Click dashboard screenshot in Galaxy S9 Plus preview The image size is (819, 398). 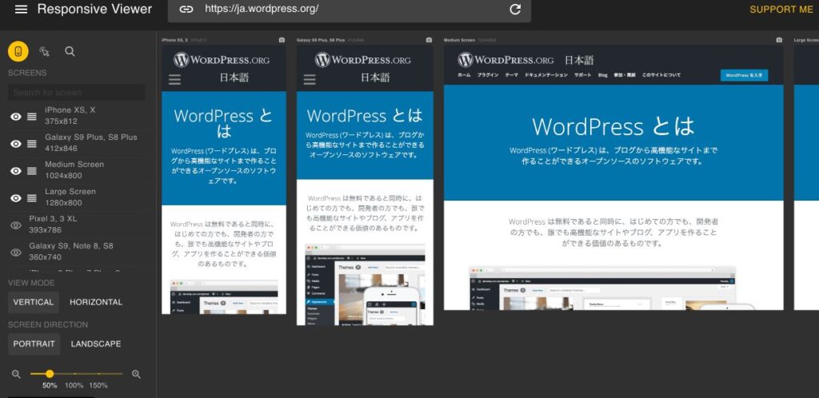(x=365, y=285)
